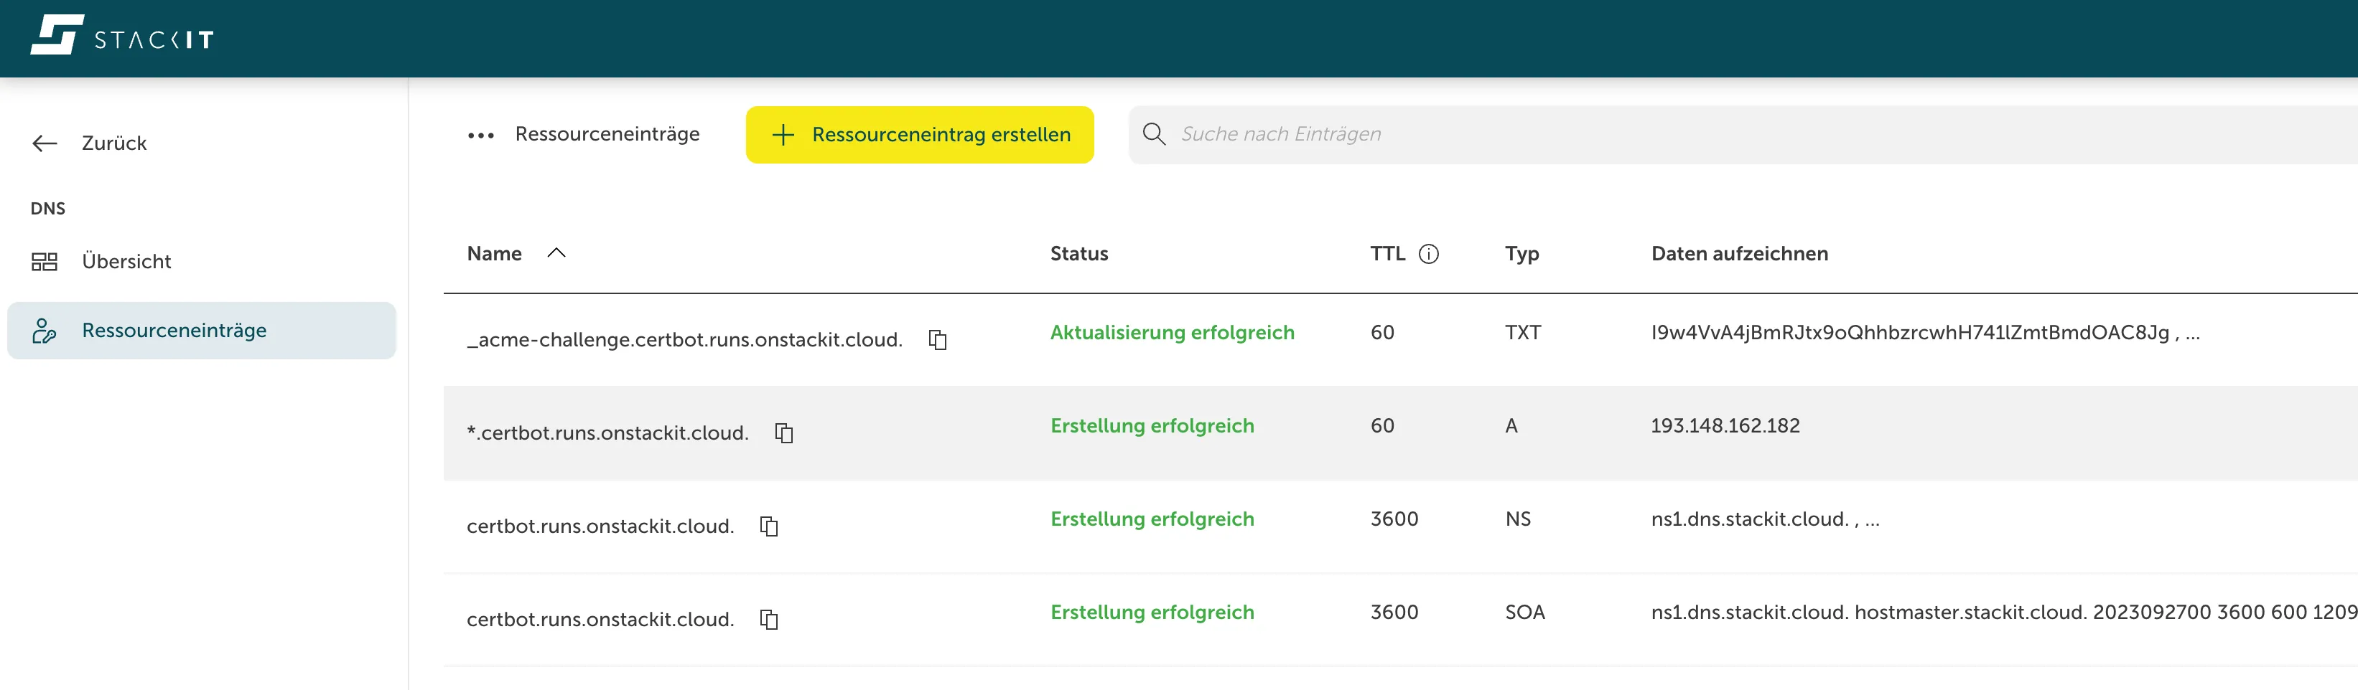The image size is (2358, 690).
Task: Click the Zurück back arrow
Action: click(45, 143)
